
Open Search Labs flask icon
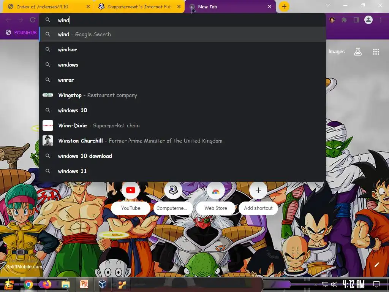(358, 52)
